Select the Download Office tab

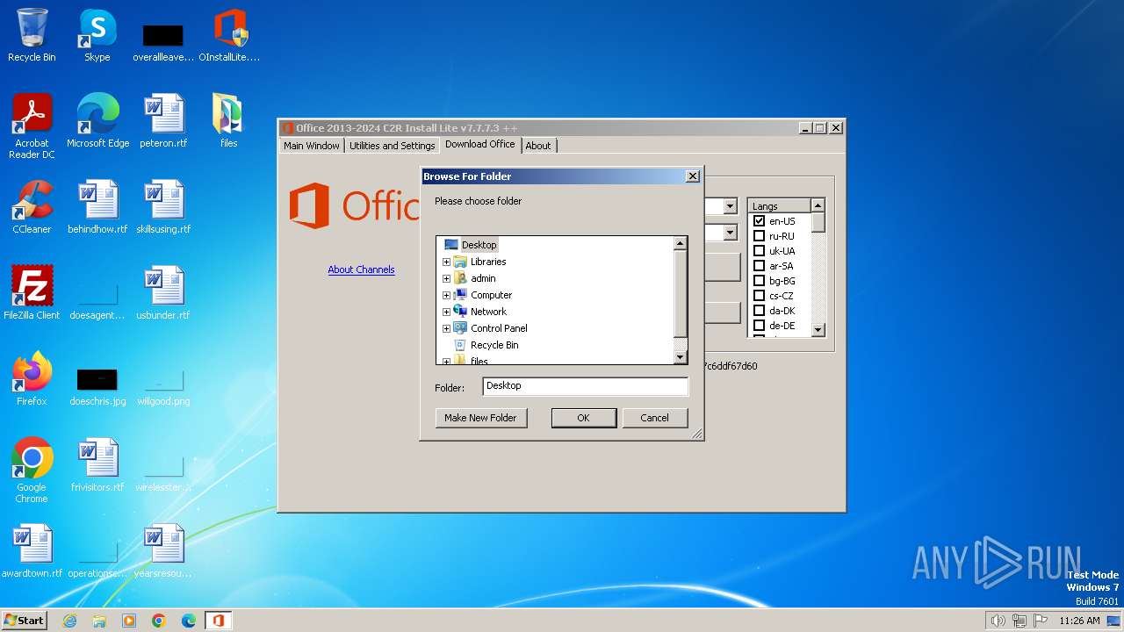click(x=480, y=144)
